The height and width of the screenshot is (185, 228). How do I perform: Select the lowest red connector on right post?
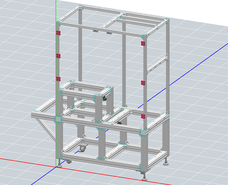coord(143,116)
